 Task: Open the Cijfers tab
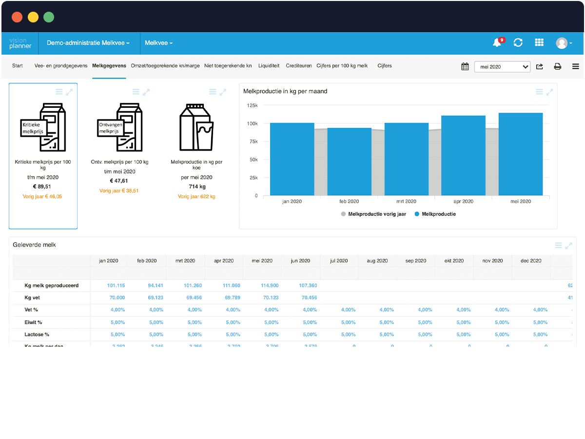(385, 65)
